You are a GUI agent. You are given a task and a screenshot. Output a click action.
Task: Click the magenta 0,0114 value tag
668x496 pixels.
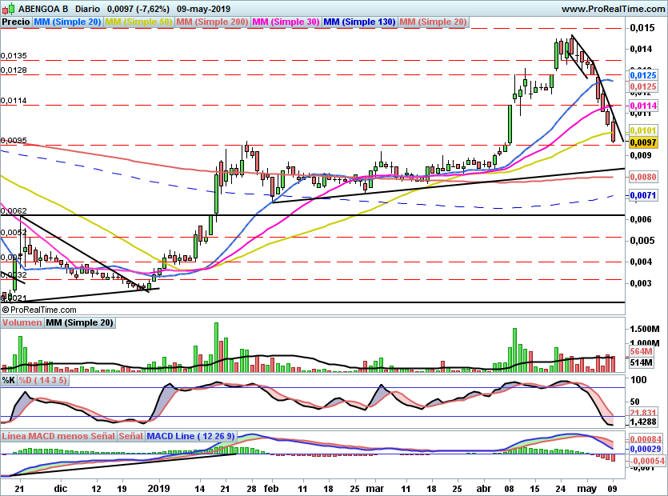tap(643, 106)
